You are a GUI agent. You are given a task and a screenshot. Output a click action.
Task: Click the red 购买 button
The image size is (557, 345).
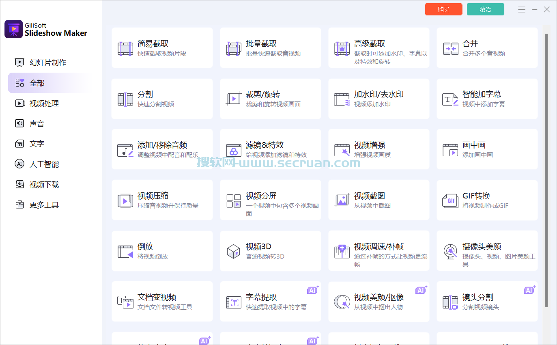pos(444,9)
